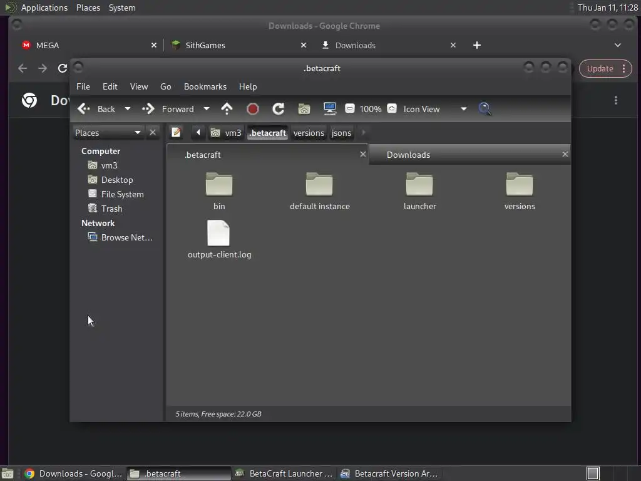
Task: Select the default instance folder
Action: point(320,191)
